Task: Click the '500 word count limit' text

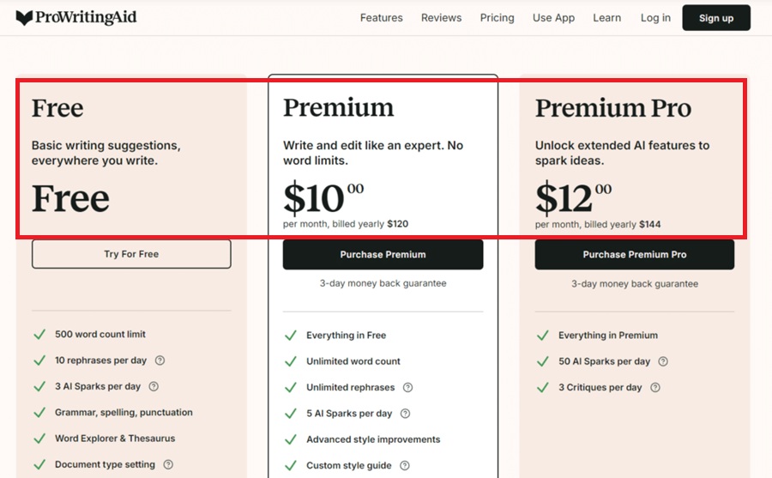Action: point(100,334)
